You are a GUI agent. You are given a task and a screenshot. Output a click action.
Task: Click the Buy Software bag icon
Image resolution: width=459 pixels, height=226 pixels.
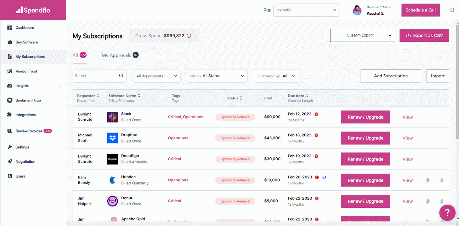point(10,42)
